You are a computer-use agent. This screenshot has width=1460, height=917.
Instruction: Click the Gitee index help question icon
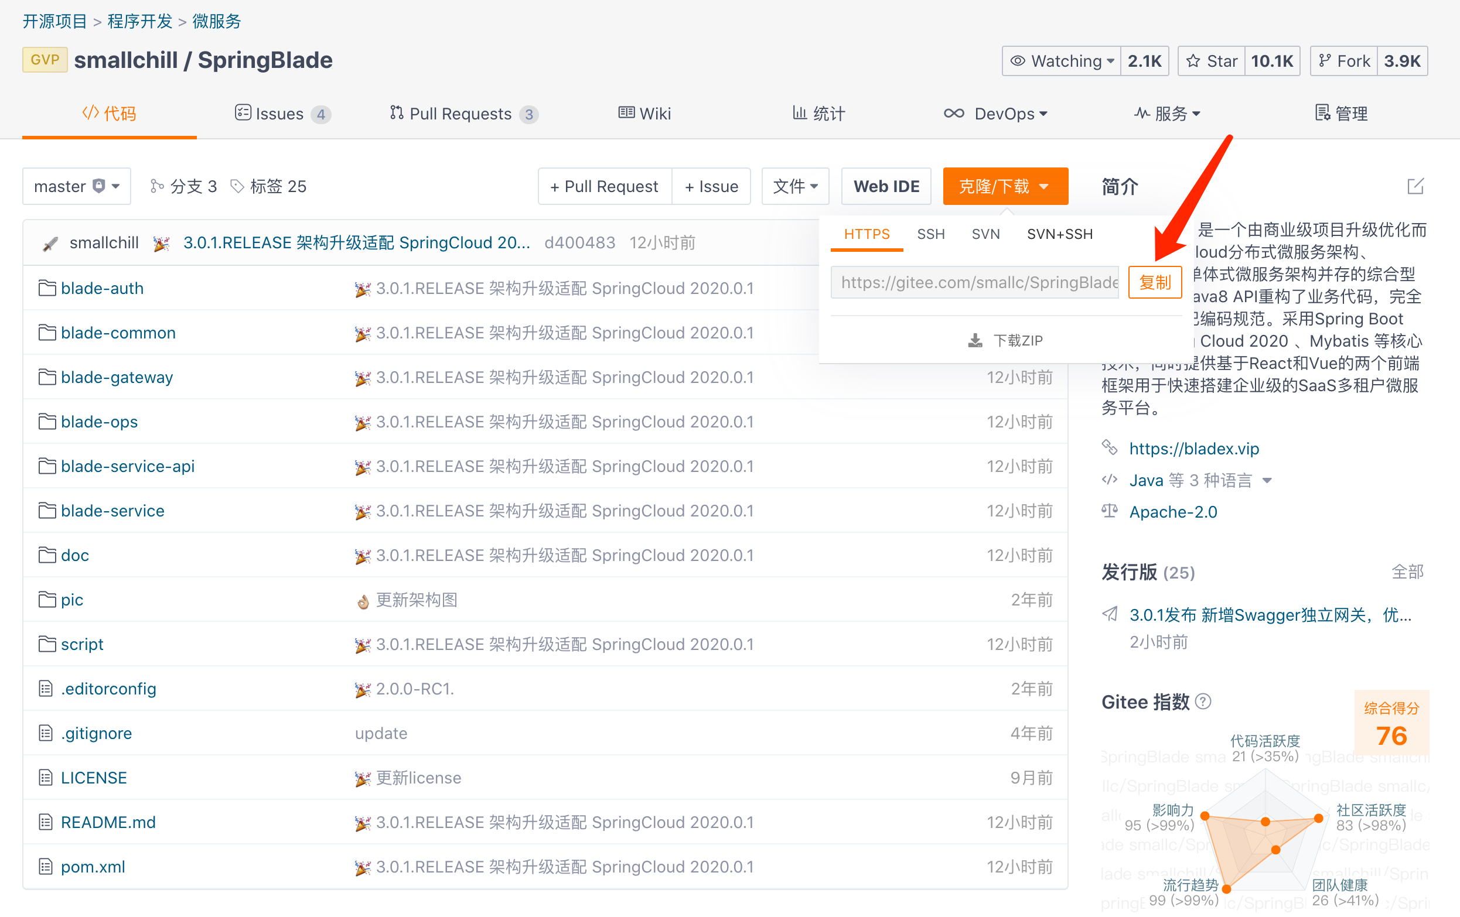1203,702
